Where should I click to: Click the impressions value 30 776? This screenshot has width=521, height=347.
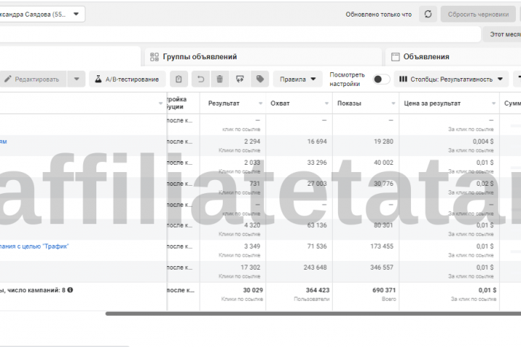(384, 184)
